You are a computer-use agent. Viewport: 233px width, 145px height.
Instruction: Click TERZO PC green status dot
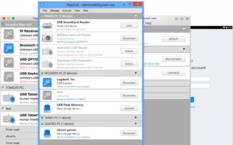click(x=42, y=118)
